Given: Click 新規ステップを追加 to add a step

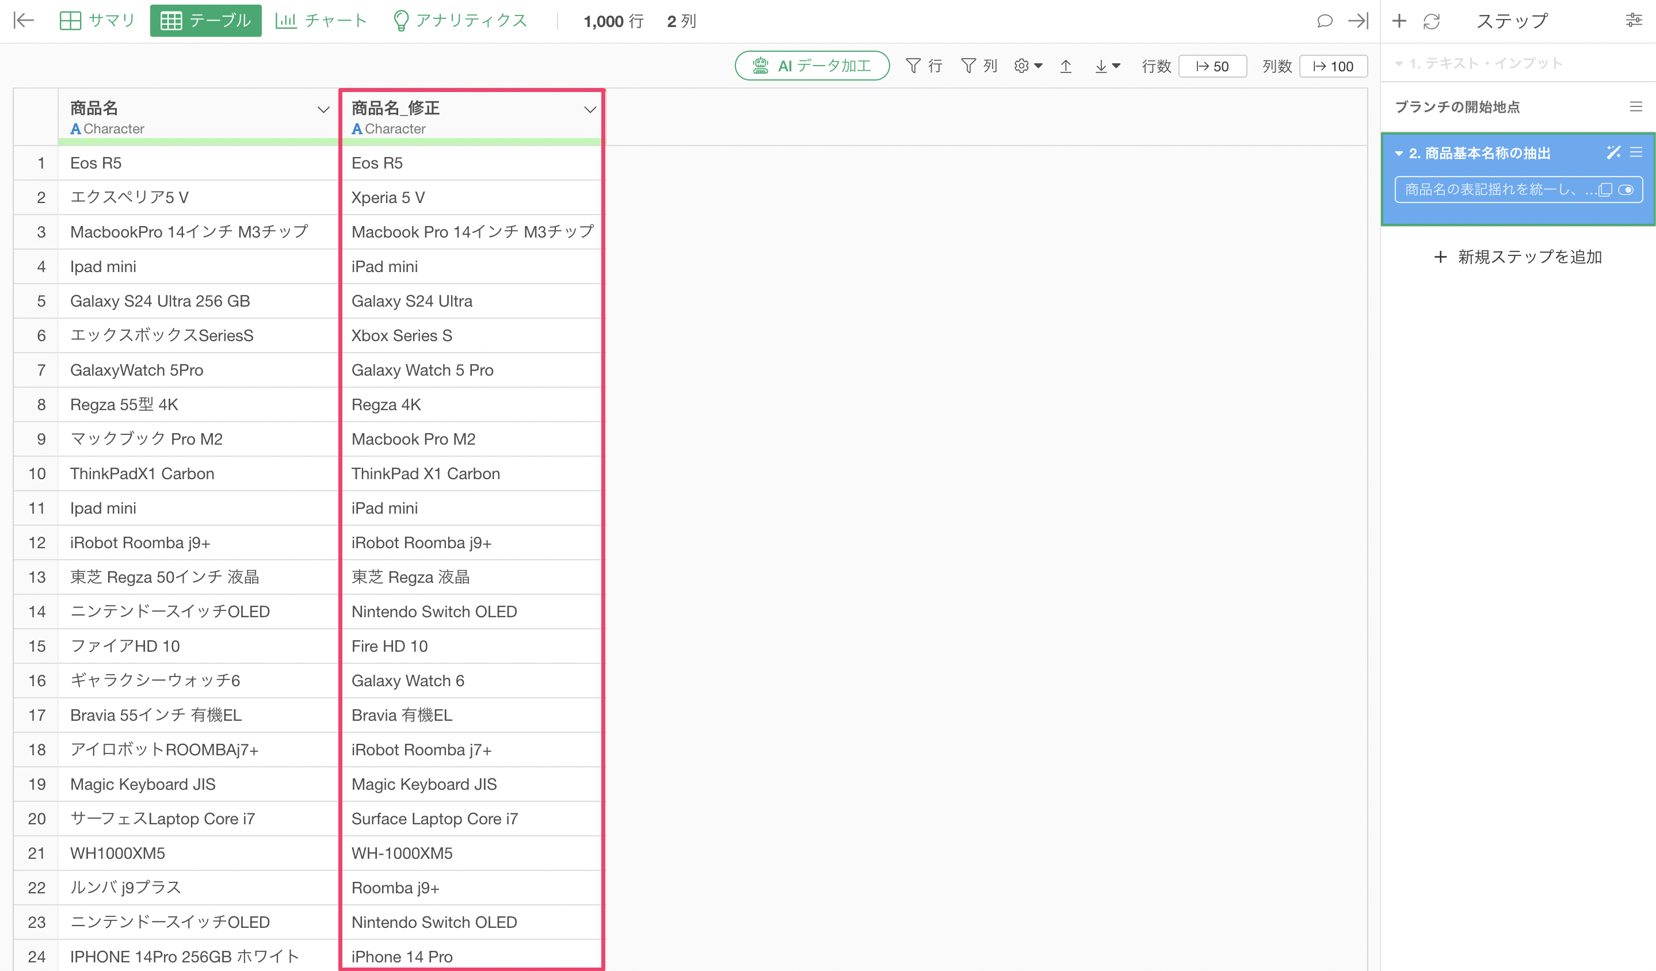Looking at the screenshot, I should coord(1518,257).
